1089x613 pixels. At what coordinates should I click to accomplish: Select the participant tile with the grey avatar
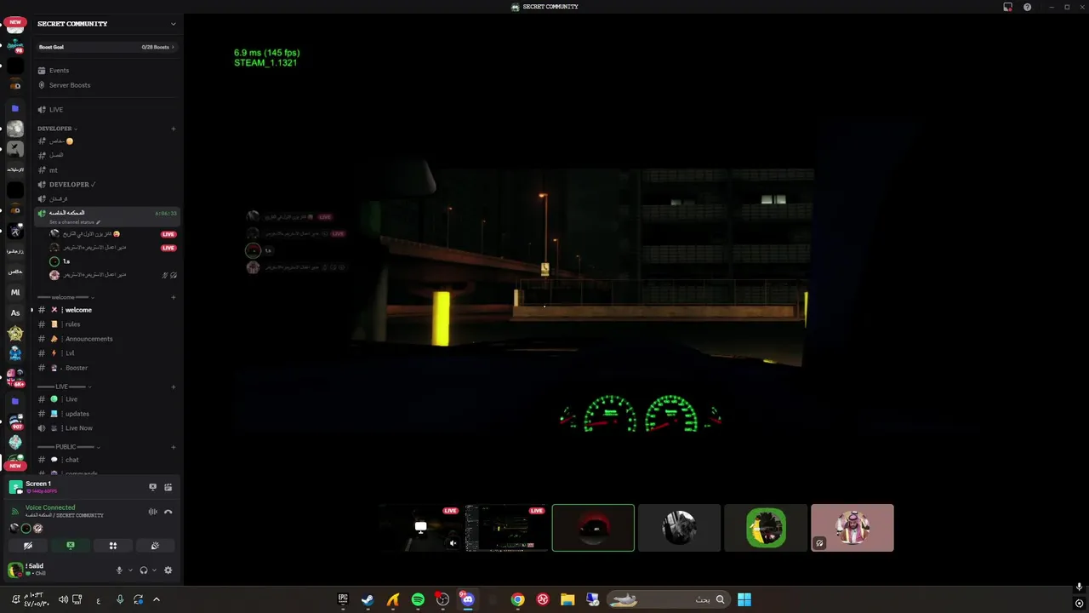[x=679, y=528]
